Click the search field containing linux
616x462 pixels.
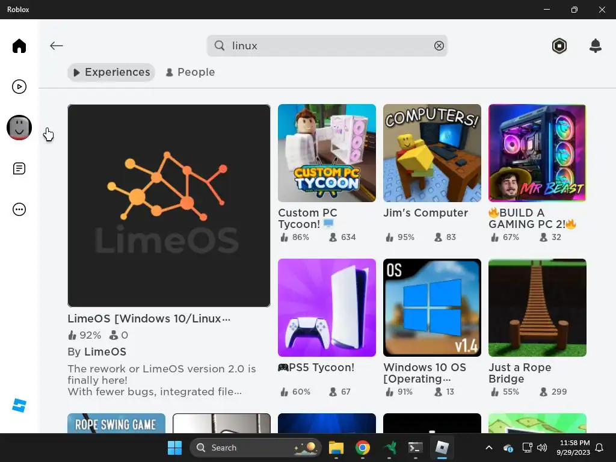pos(327,46)
